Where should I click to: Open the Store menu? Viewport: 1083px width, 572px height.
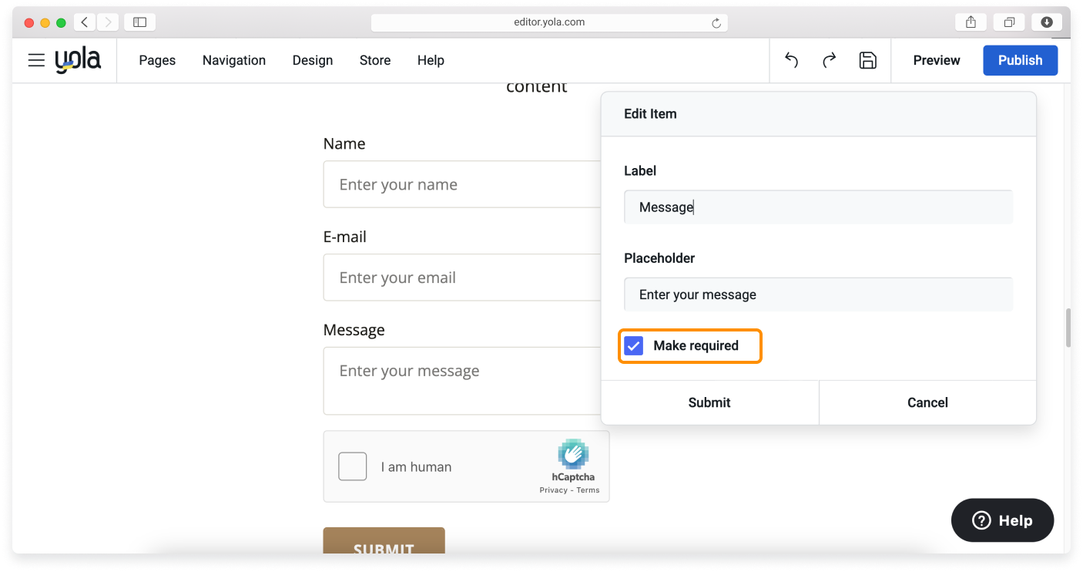point(374,60)
